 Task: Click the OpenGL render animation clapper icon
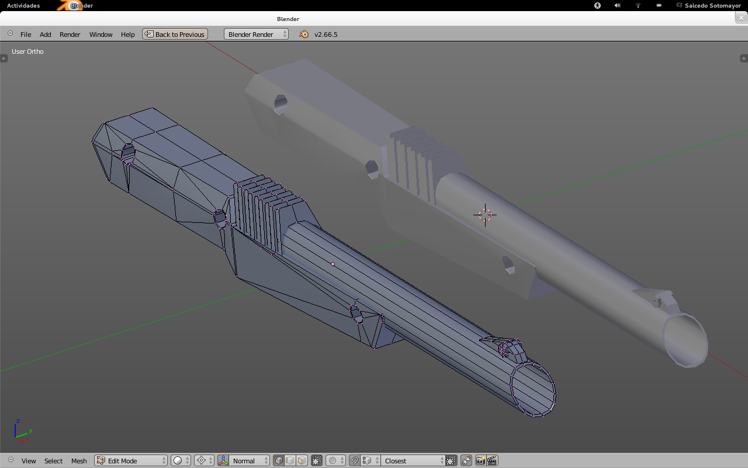click(492, 461)
